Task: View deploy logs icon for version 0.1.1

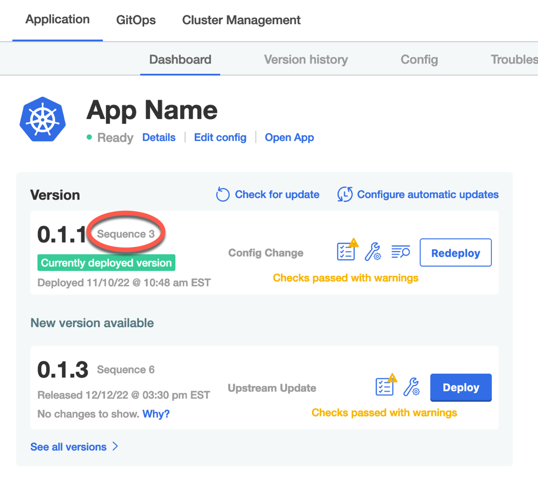Action: pos(401,252)
